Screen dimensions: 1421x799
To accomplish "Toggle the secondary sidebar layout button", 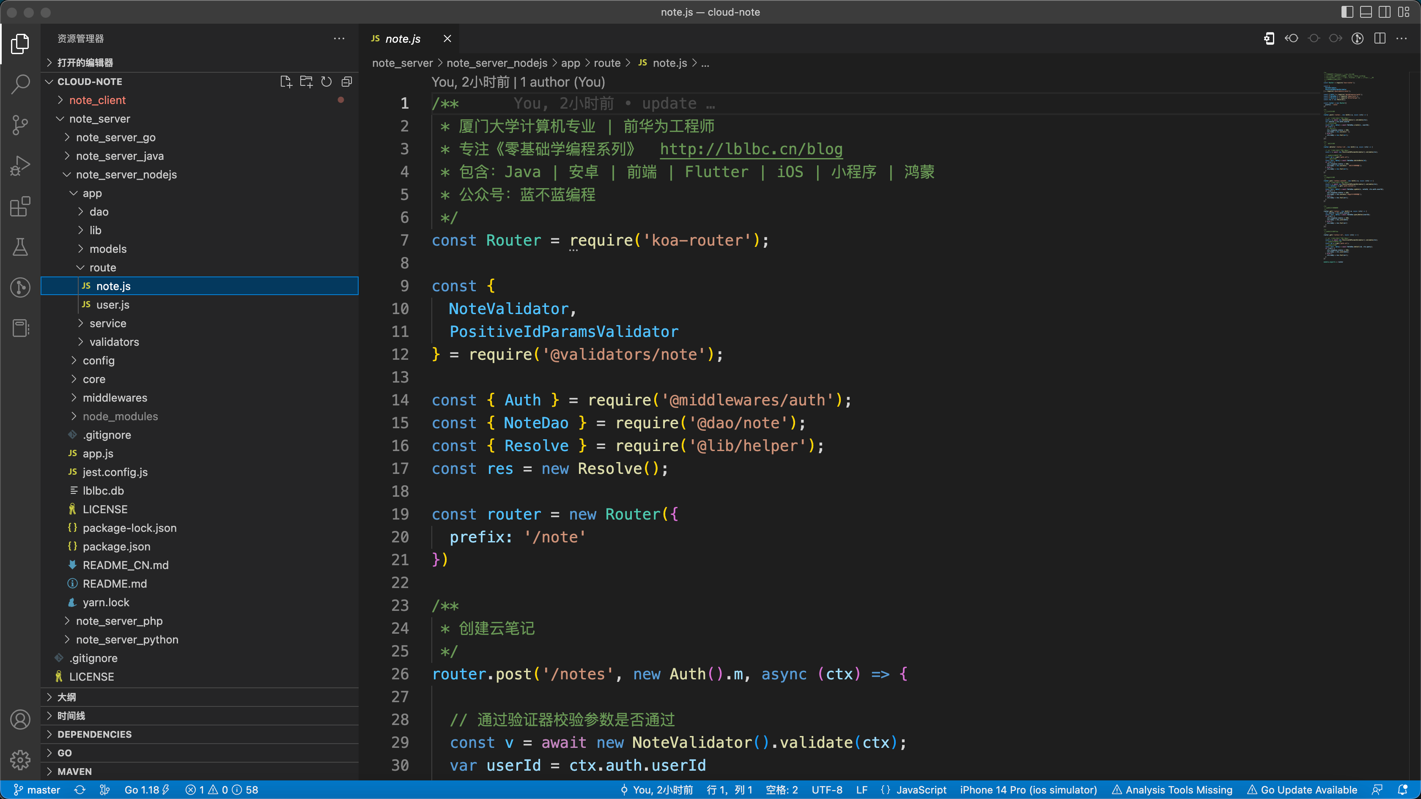I will pyautogui.click(x=1385, y=12).
